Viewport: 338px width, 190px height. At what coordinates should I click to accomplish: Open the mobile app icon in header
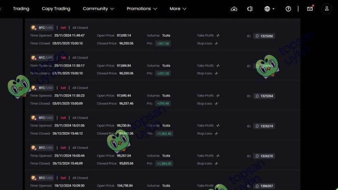click(250, 9)
